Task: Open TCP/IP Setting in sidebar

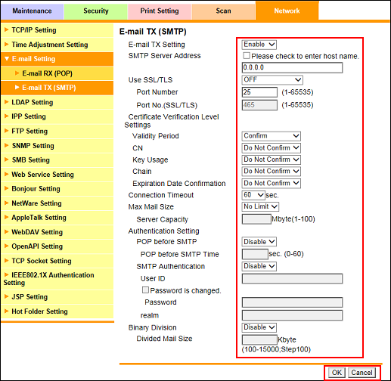Action: tap(57, 30)
